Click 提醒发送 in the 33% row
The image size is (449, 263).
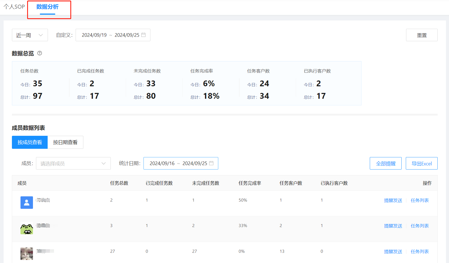click(393, 226)
